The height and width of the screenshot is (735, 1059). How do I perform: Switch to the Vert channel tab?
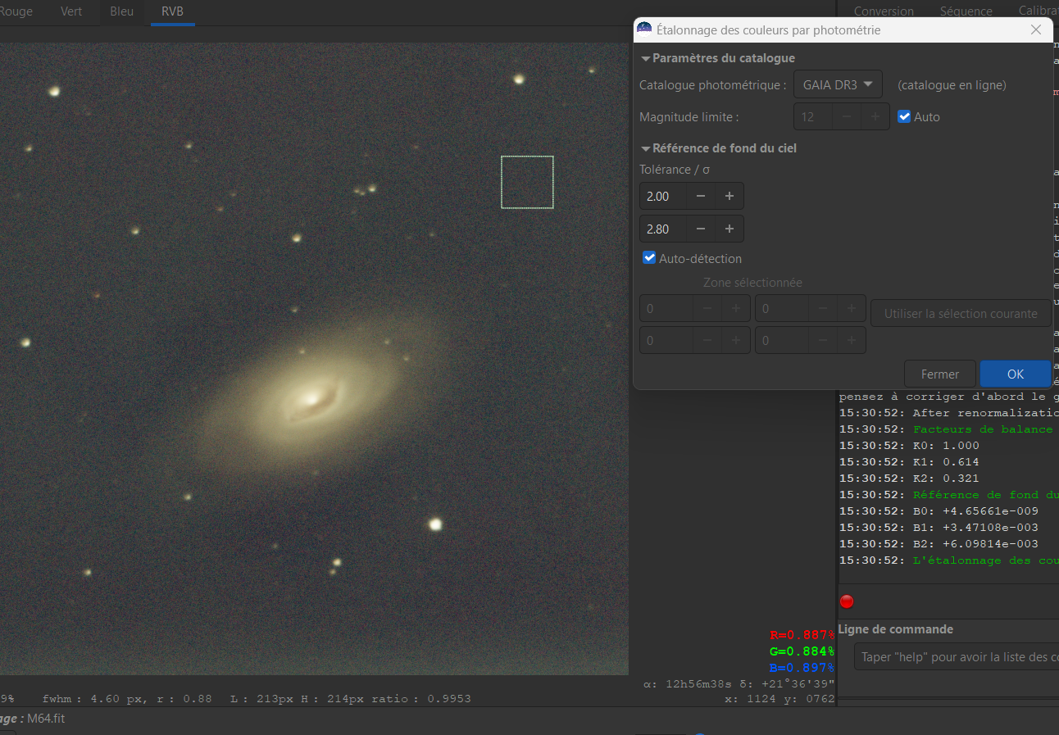coord(71,11)
